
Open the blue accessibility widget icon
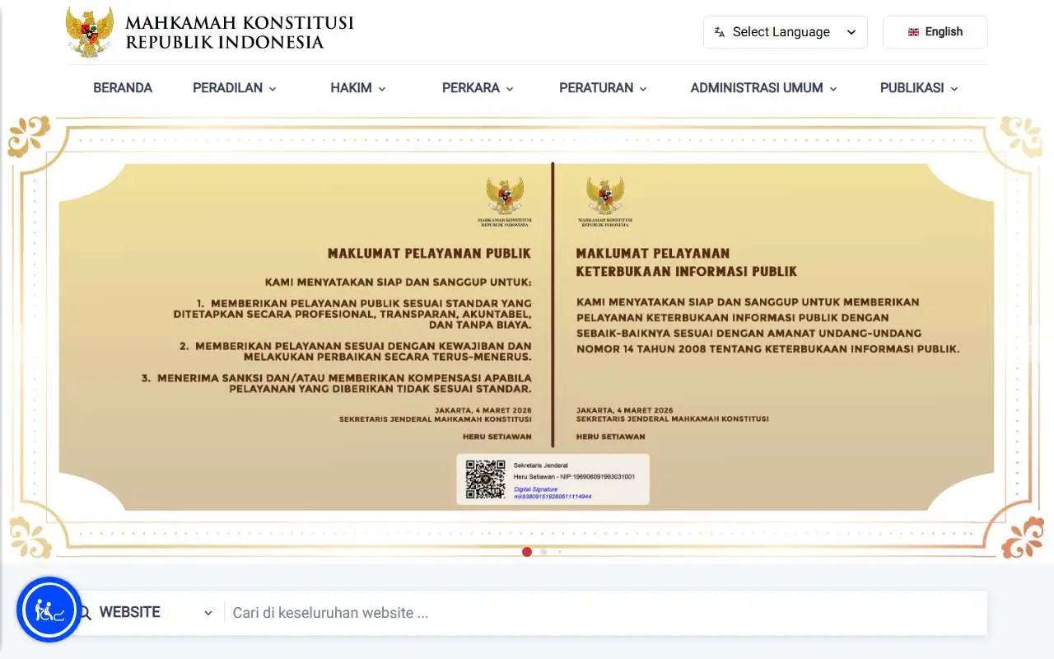[x=49, y=610]
